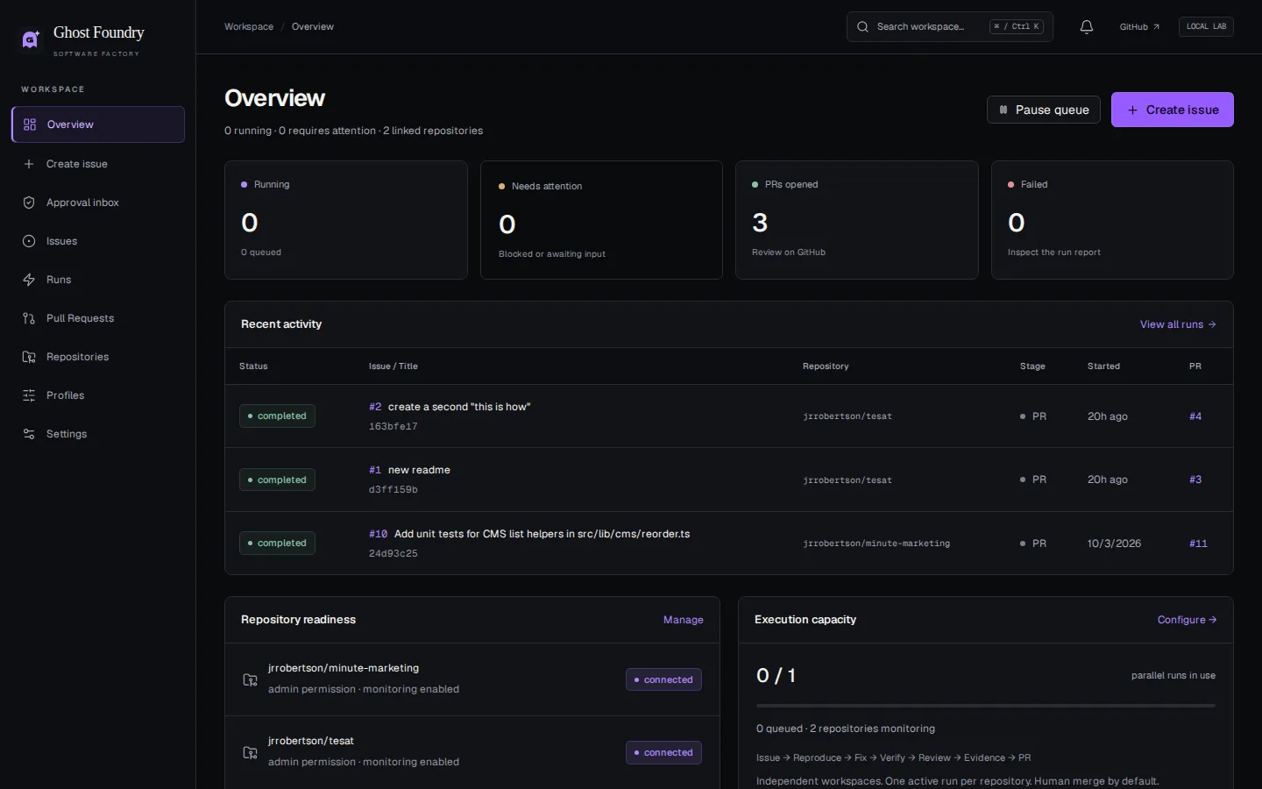Click the Pull Requests branch icon

tap(29, 318)
